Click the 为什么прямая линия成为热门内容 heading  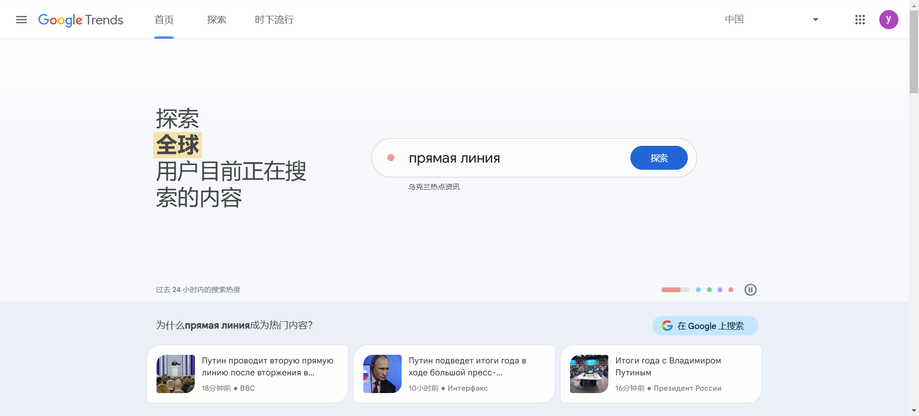click(234, 325)
